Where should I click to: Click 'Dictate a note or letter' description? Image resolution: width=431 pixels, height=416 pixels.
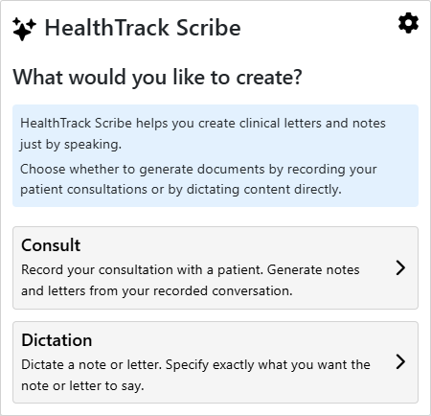tap(91, 364)
